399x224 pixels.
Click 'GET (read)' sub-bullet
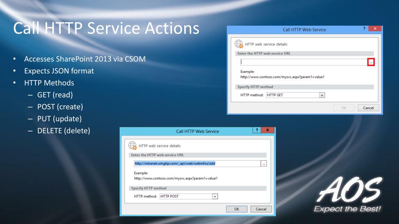[x=55, y=95]
